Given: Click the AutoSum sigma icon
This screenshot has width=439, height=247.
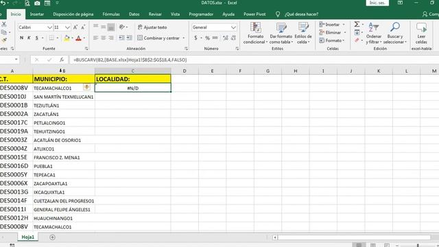Looking at the screenshot, I should 357,25.
